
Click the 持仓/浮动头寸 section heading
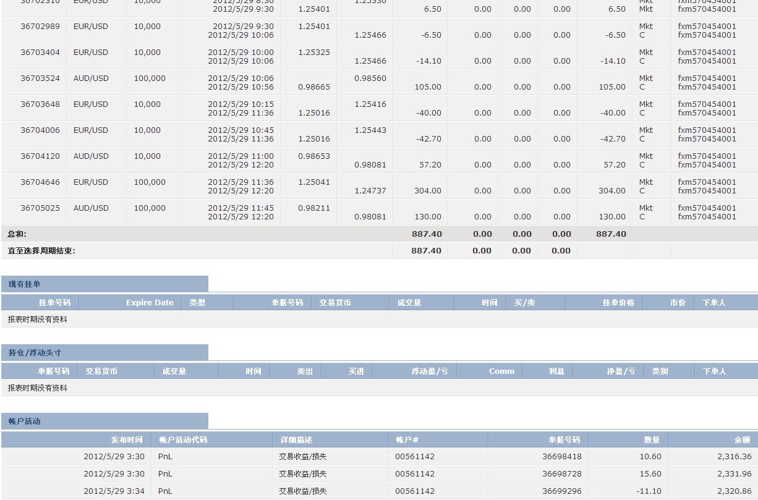(x=35, y=353)
